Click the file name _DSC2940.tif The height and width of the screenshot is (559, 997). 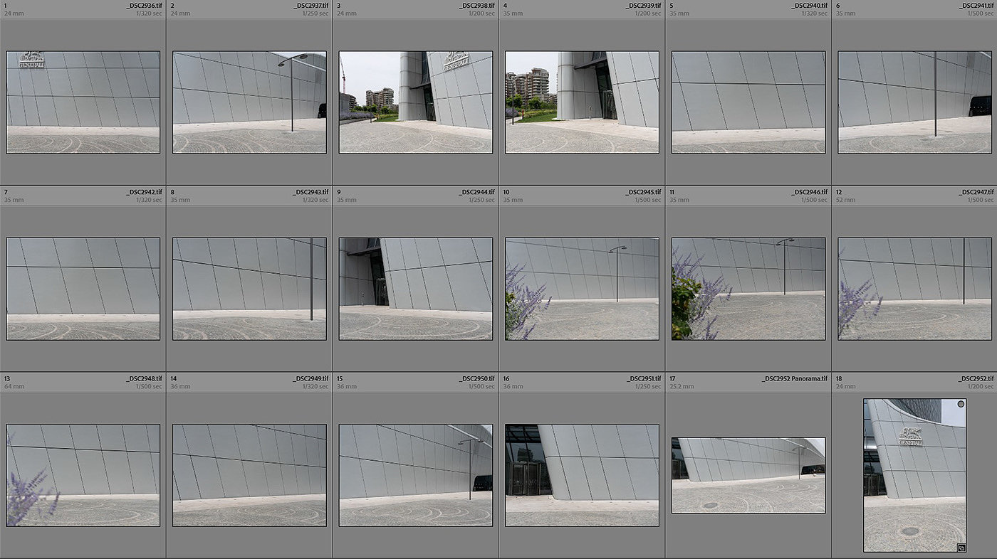pos(809,5)
